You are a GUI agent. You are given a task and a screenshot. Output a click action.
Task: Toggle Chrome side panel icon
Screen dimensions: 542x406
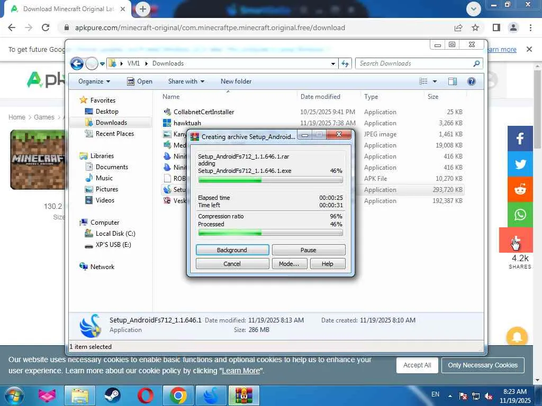[x=496, y=27]
